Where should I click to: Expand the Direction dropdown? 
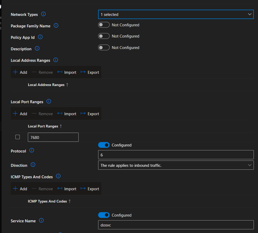pyautogui.click(x=176, y=165)
